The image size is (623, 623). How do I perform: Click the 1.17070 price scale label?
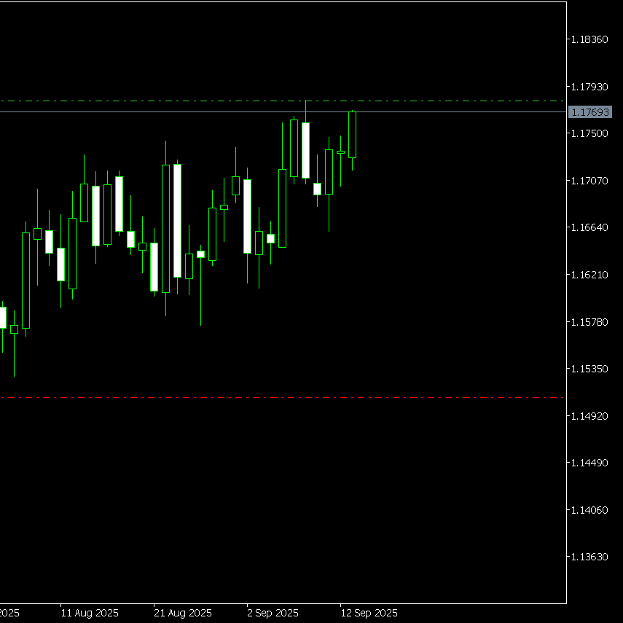[x=589, y=181]
